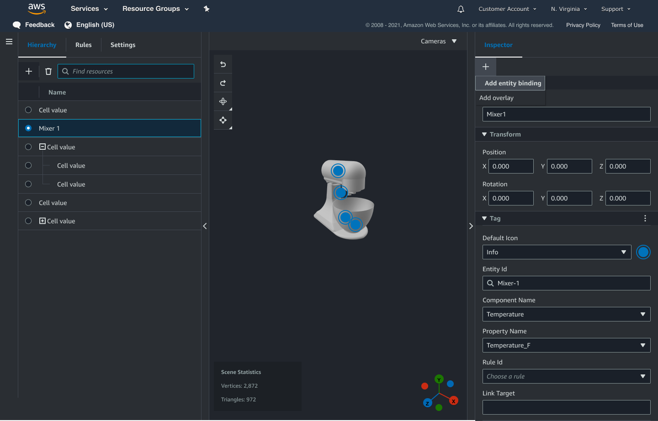658x421 pixels.
Task: Click the Find resources search field
Action: [126, 71]
